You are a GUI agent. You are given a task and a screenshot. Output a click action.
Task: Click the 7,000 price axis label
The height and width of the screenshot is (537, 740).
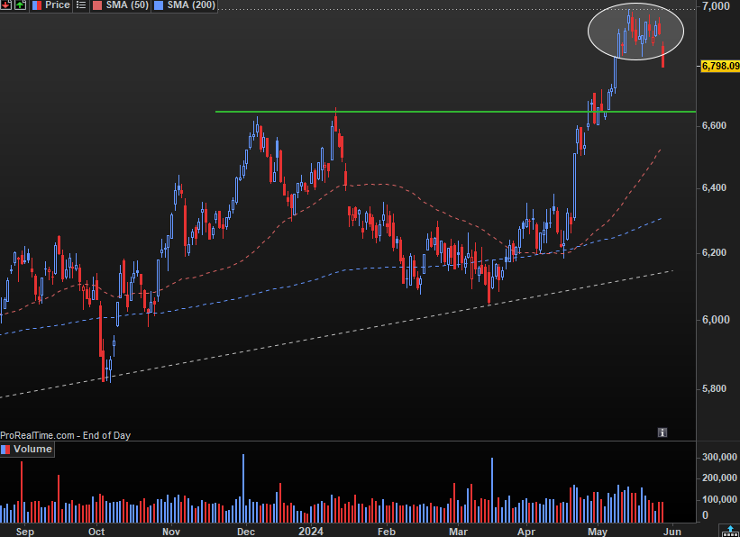[716, 6]
